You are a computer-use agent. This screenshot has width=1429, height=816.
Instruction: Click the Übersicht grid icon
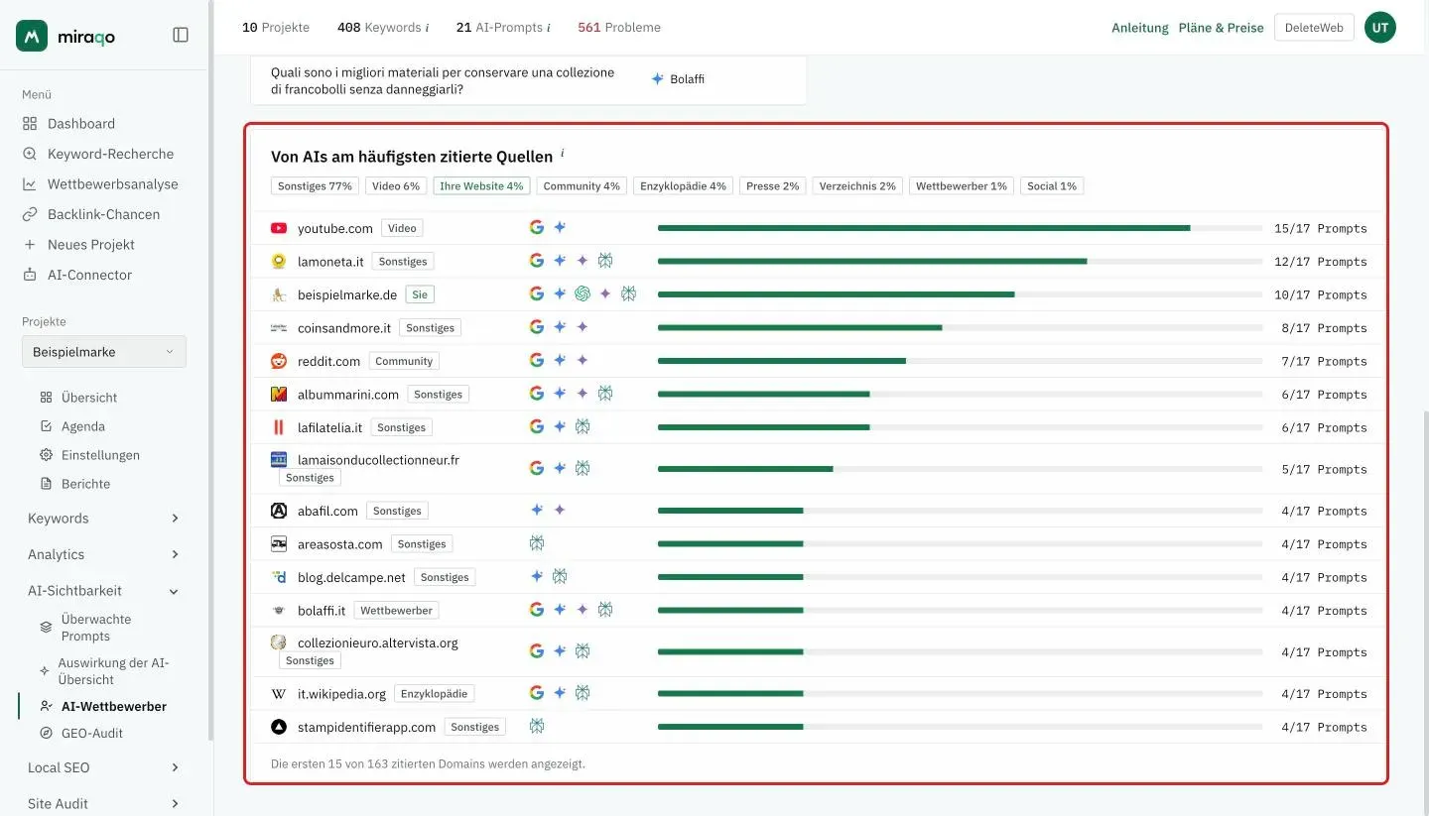tap(46, 398)
